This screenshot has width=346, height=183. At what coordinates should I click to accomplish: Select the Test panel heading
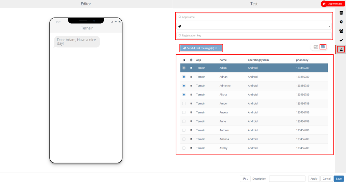pos(254,4)
